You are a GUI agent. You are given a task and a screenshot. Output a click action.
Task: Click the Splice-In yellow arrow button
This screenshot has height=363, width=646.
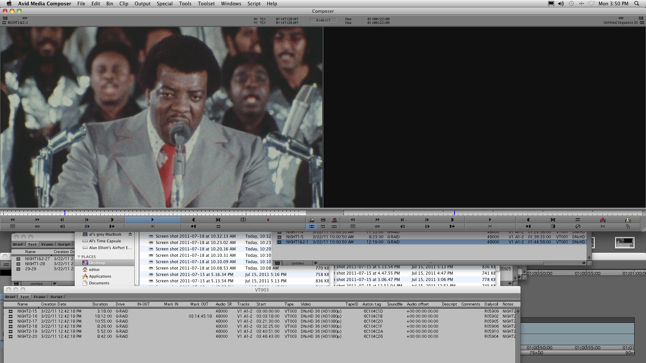(x=312, y=220)
